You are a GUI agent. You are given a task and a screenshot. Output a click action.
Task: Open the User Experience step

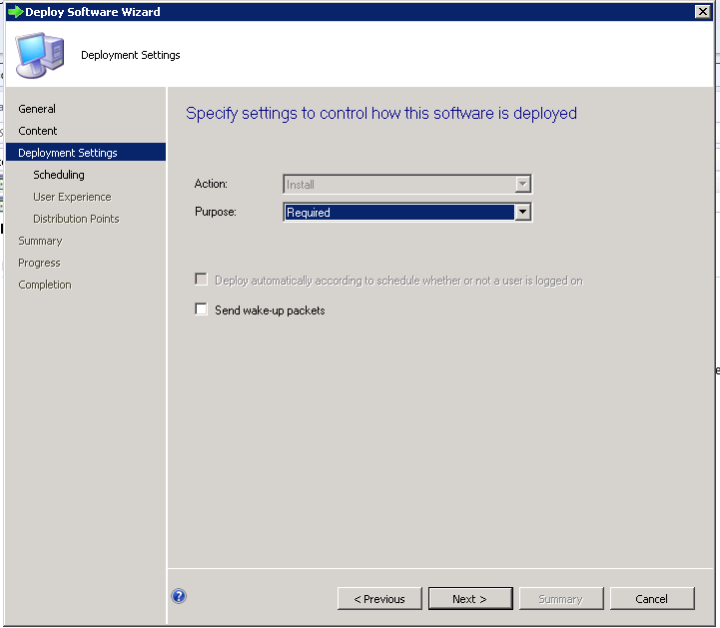72,197
